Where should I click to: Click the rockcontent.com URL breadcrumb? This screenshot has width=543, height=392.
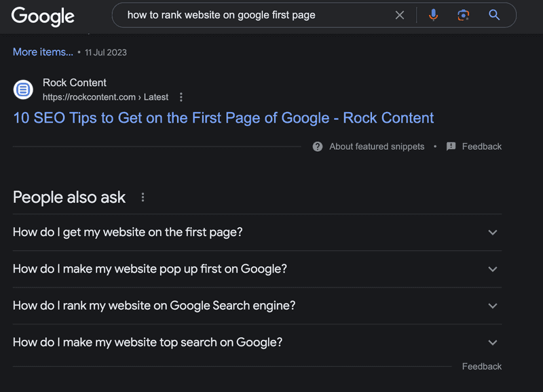pyautogui.click(x=105, y=97)
